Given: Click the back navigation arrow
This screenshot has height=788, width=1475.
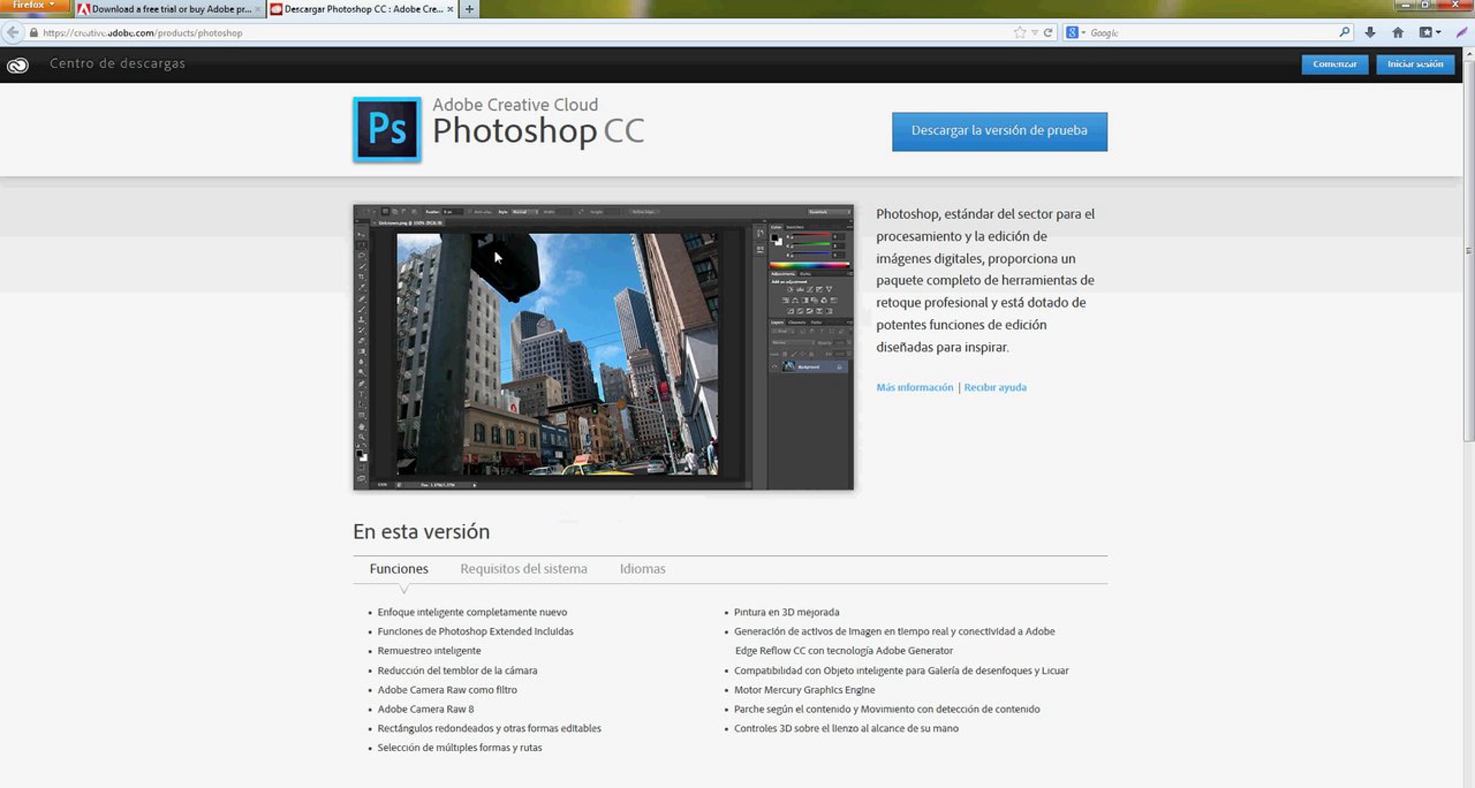Looking at the screenshot, I should tap(13, 33).
